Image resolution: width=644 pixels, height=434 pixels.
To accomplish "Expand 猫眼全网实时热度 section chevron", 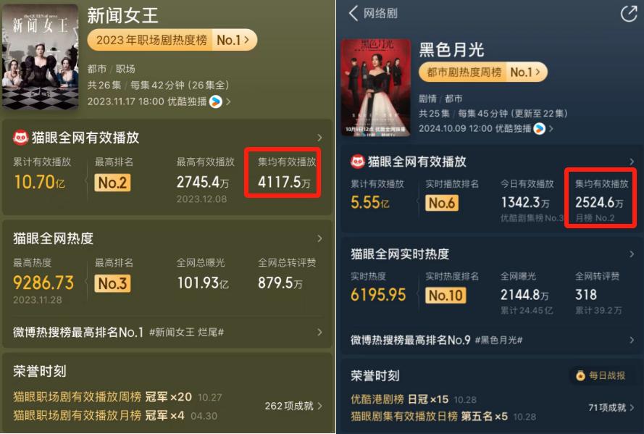I will [x=631, y=254].
